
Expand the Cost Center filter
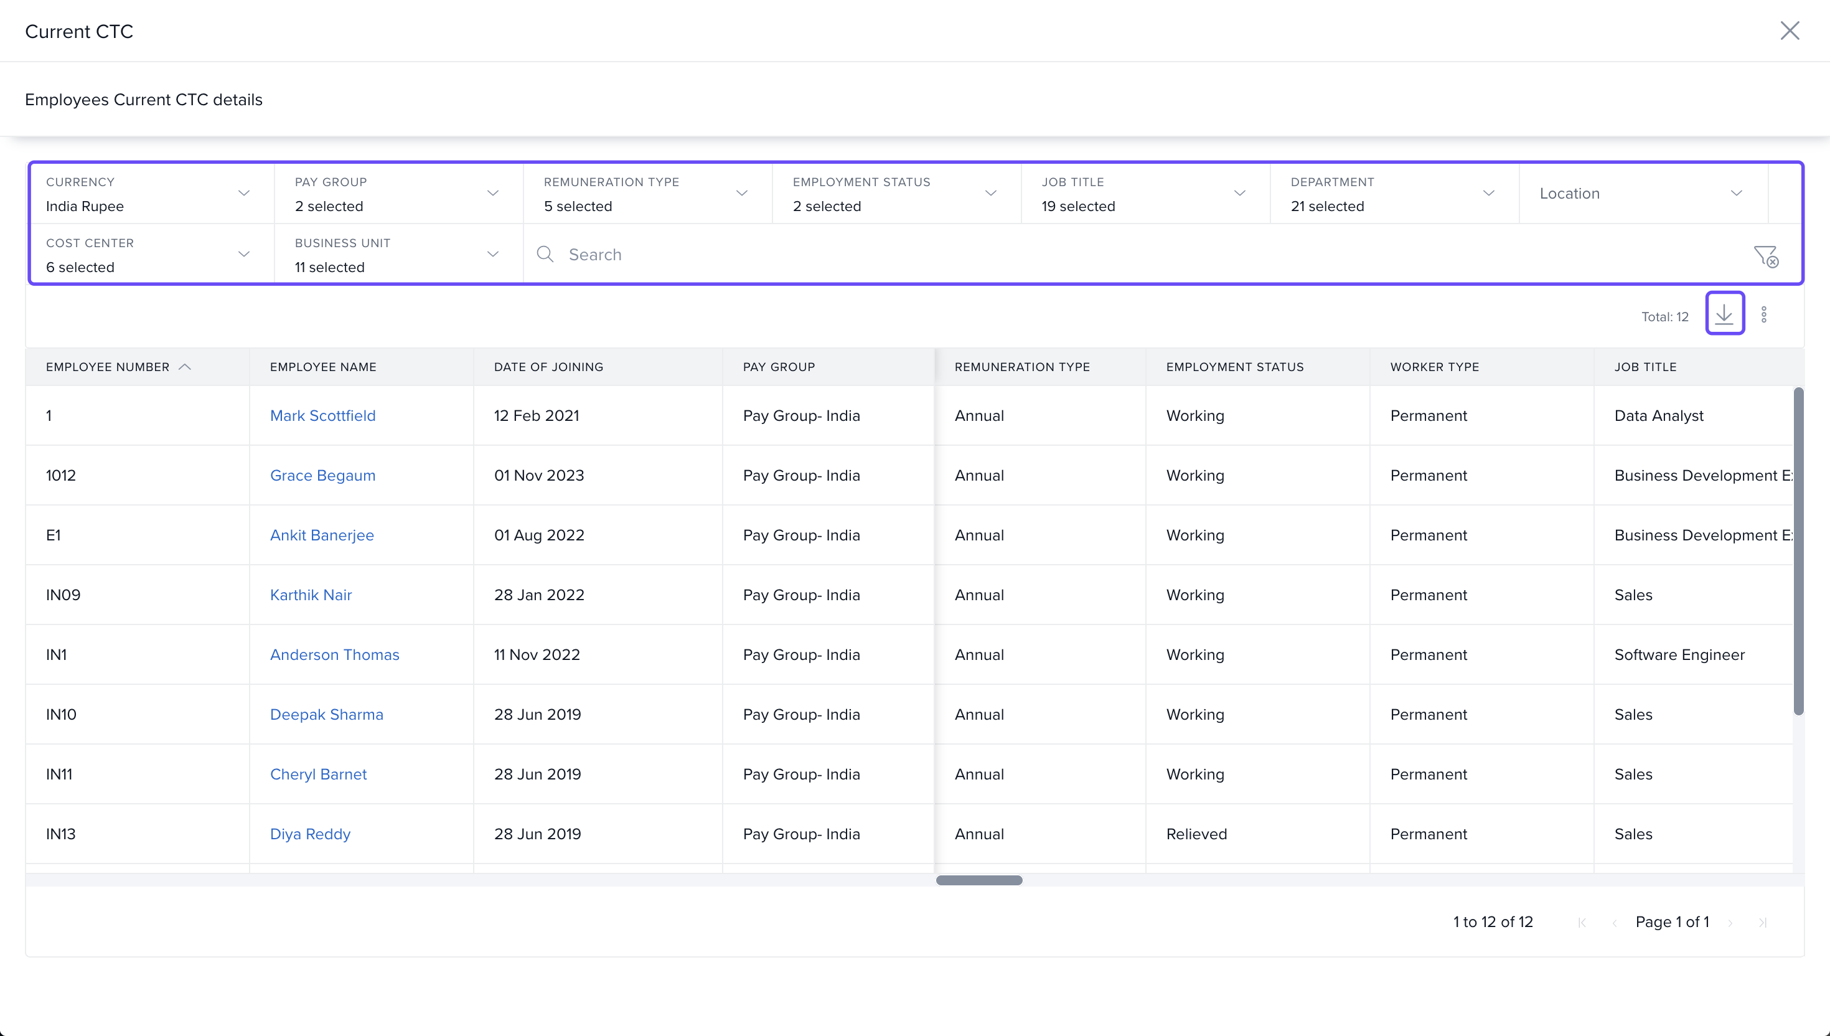click(243, 255)
